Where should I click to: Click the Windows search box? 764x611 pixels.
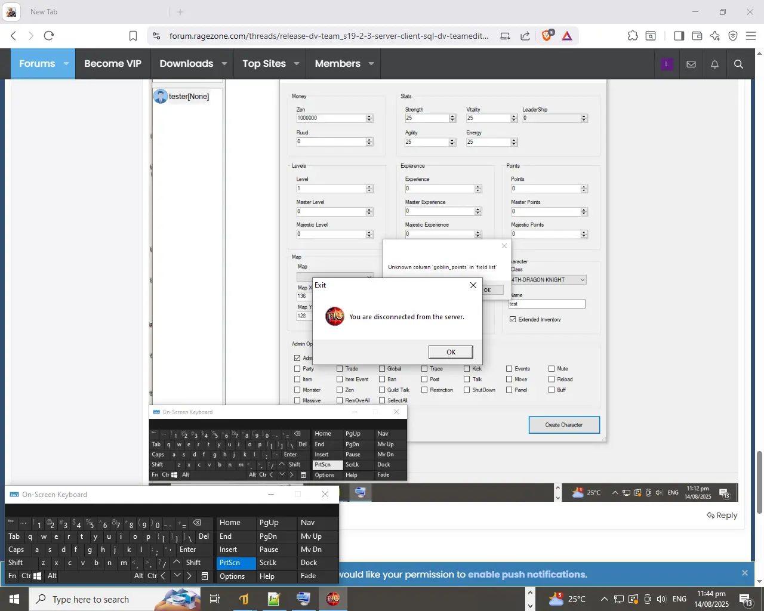pyautogui.click(x=90, y=599)
